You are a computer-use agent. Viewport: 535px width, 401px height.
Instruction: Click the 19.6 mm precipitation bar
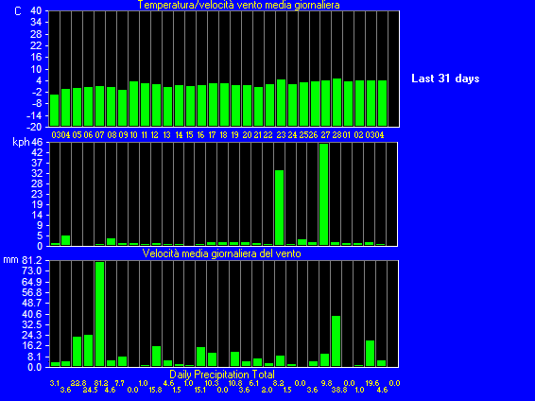pos(370,353)
